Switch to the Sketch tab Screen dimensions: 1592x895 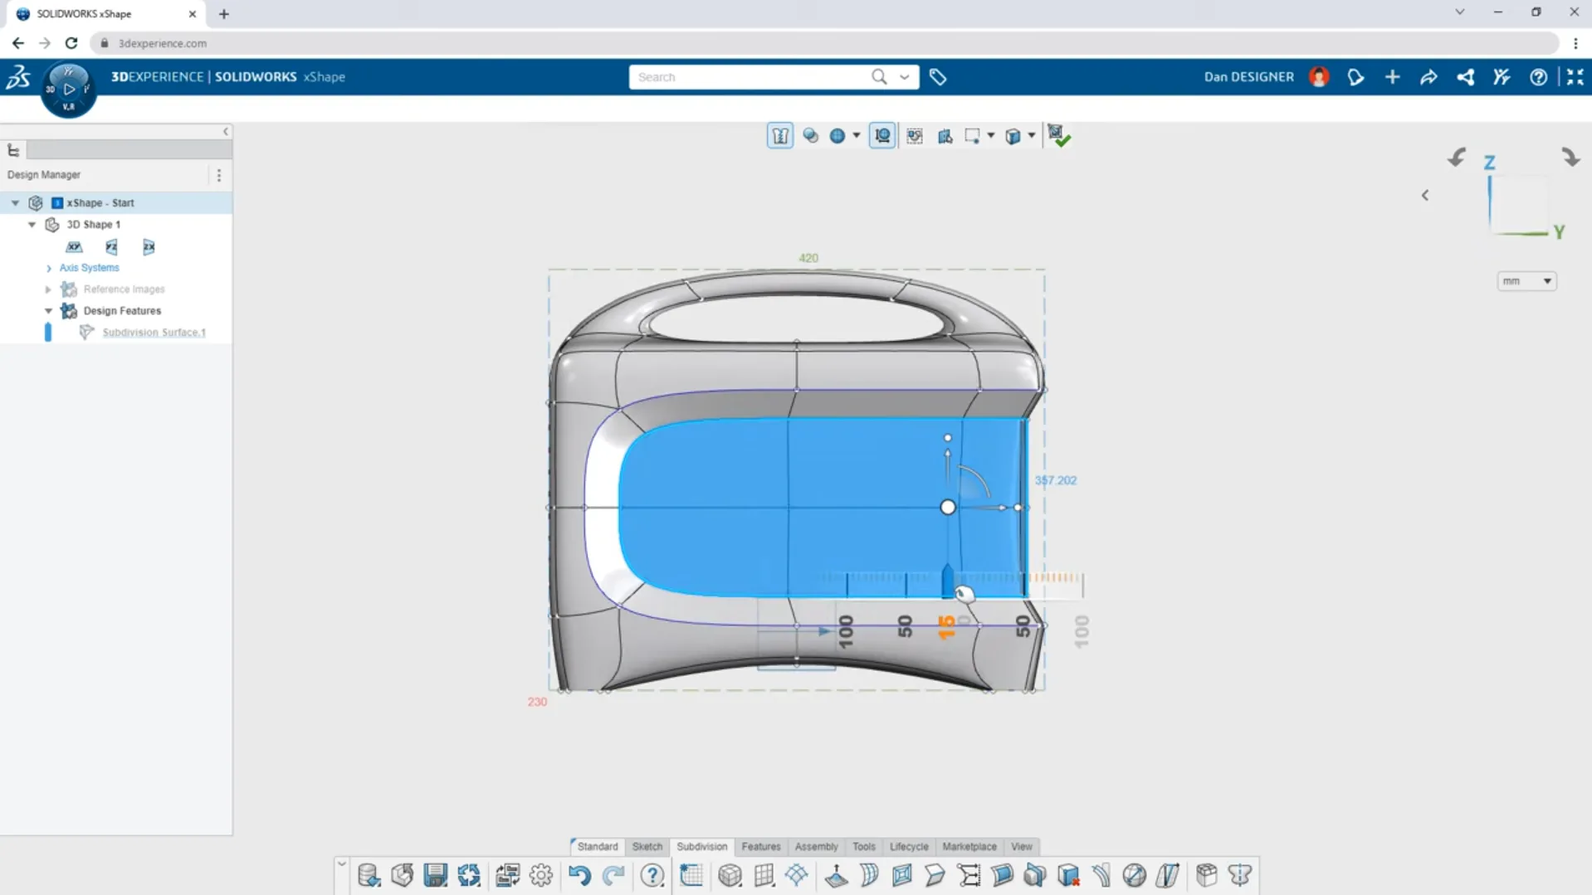[x=647, y=846]
